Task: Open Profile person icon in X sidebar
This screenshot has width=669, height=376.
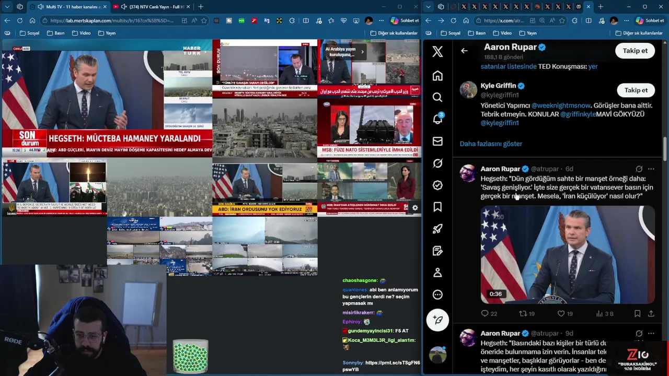Action: click(437, 273)
